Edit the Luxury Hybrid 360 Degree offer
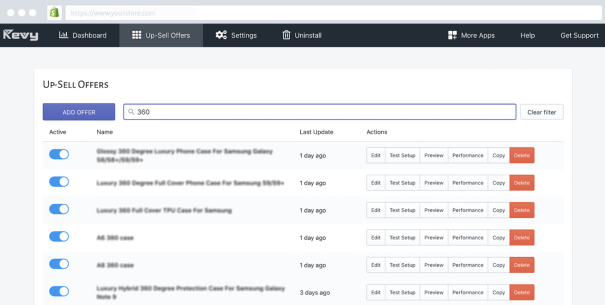The image size is (605, 305). (376, 292)
